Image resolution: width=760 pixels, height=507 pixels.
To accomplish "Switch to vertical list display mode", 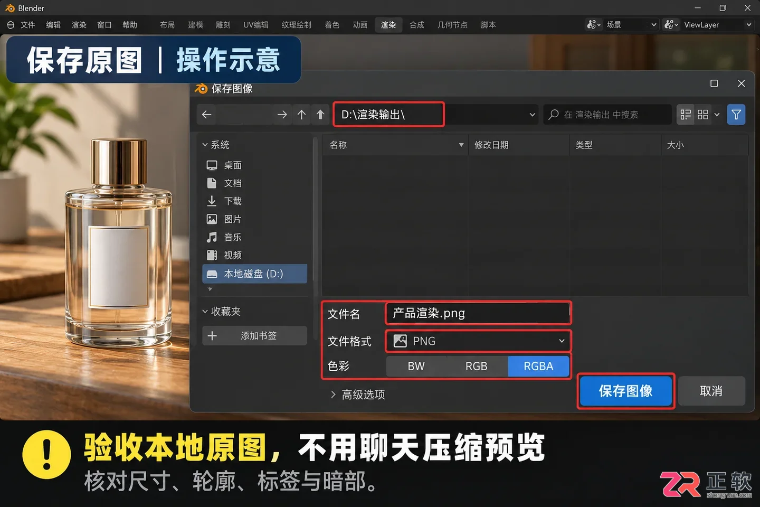I will coord(686,115).
